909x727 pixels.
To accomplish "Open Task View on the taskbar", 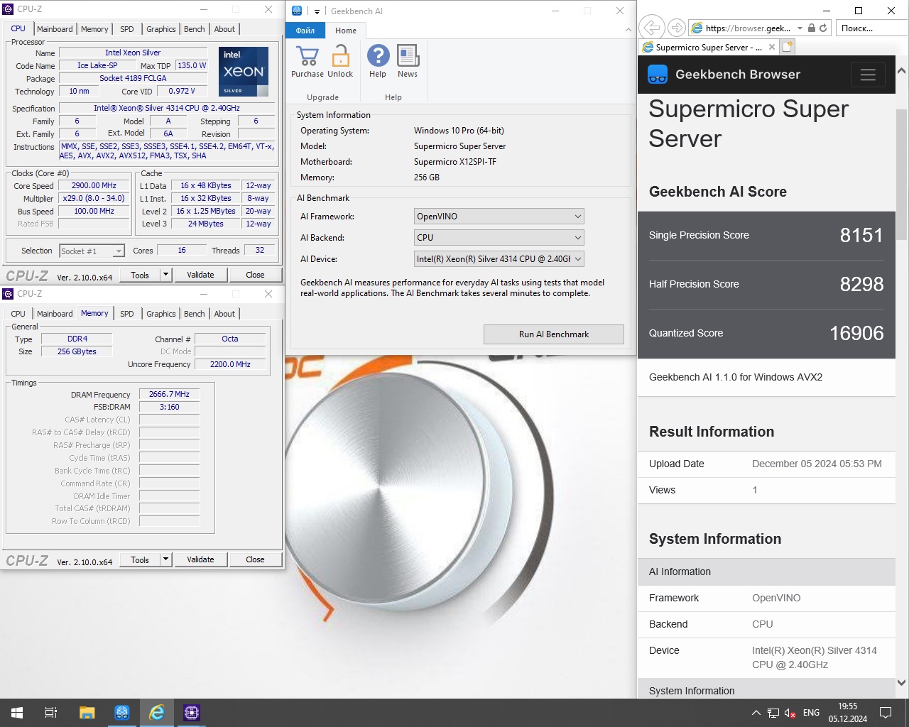I will [x=51, y=713].
